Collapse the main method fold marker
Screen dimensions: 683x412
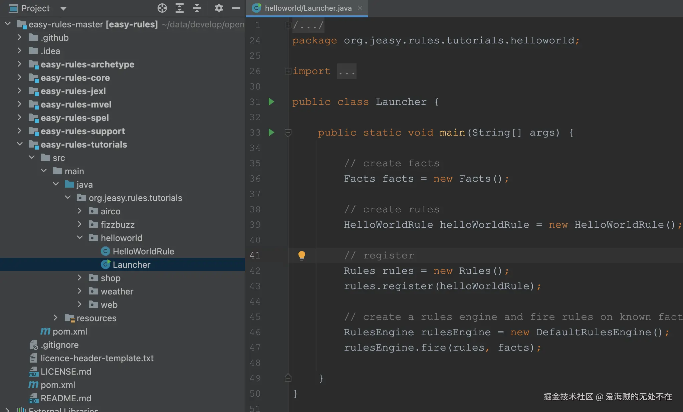(x=288, y=133)
